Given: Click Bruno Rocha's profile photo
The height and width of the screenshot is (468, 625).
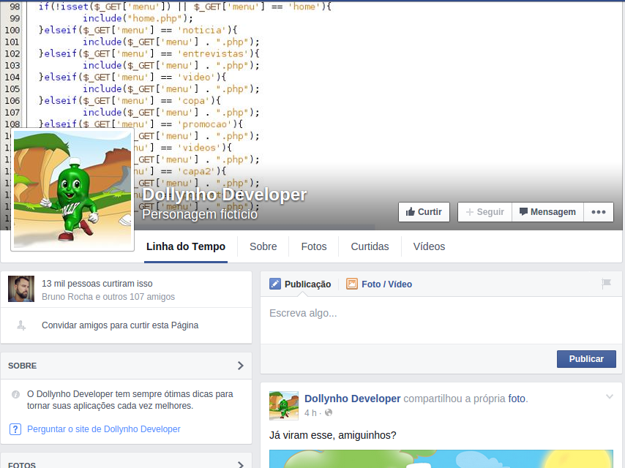Looking at the screenshot, I should (21, 289).
